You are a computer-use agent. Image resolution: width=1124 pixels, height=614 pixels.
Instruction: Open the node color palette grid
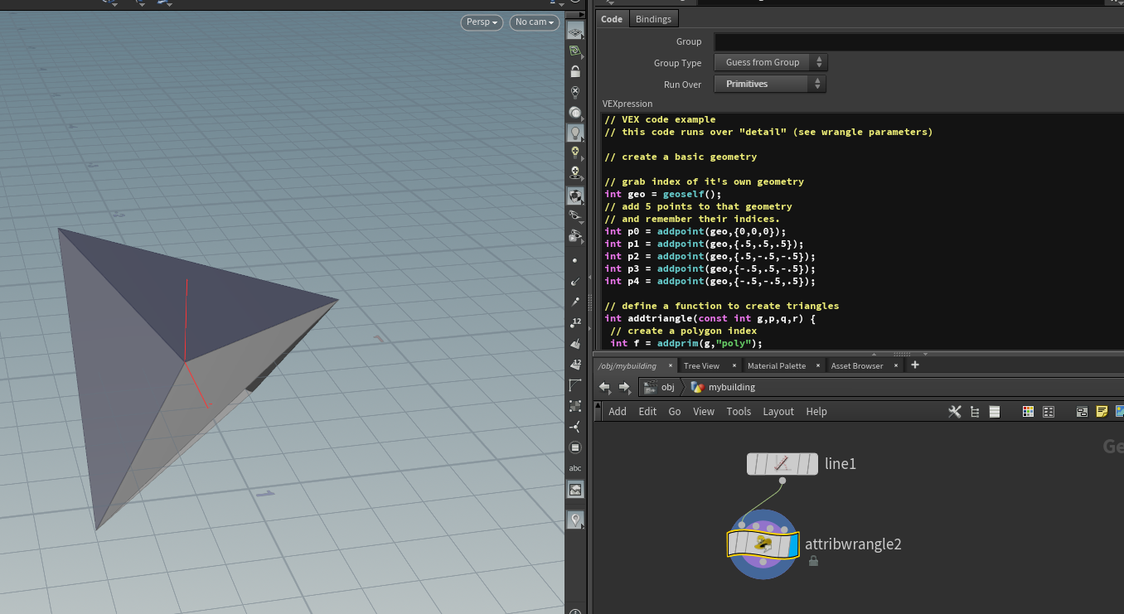point(1028,411)
